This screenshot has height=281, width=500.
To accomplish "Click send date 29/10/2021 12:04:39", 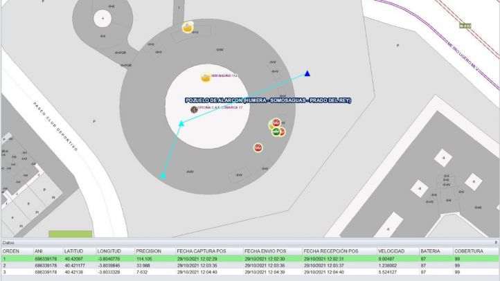I will point(265,272).
